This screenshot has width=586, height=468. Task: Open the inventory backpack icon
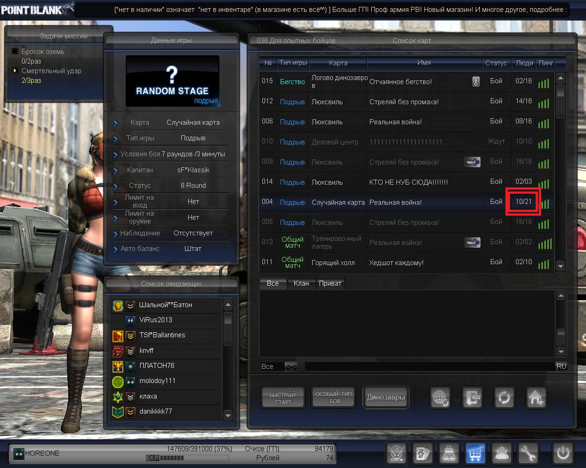pyautogui.click(x=449, y=453)
